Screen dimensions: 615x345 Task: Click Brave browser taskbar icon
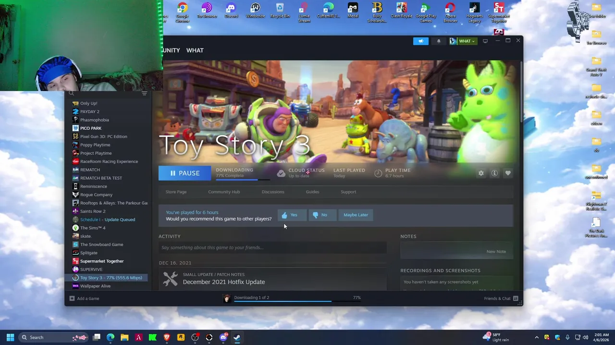167,337
